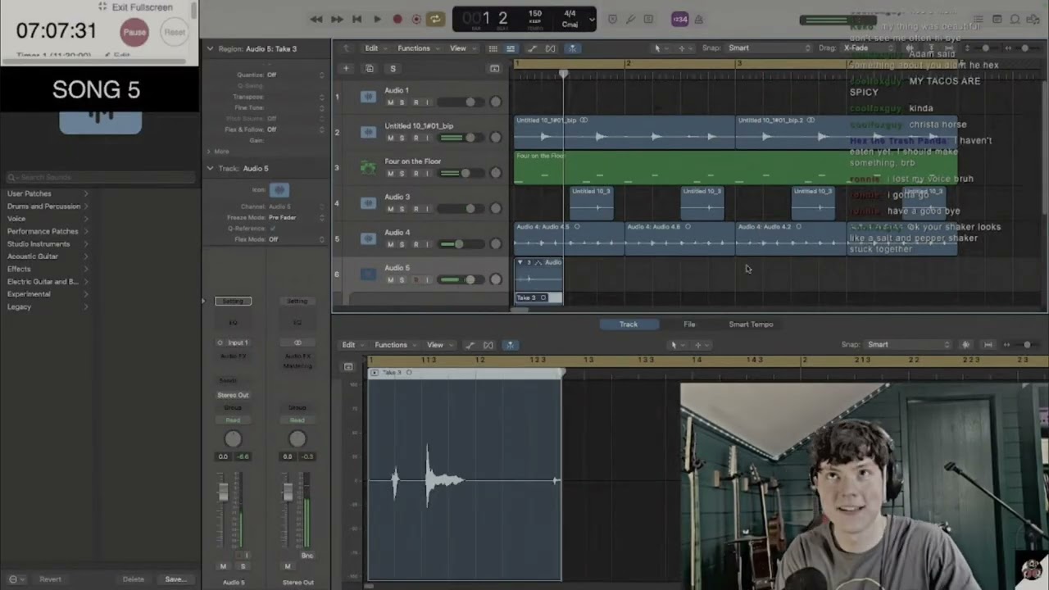Click the Four on the Floor drummer icon
1049x590 pixels.
[x=369, y=167]
